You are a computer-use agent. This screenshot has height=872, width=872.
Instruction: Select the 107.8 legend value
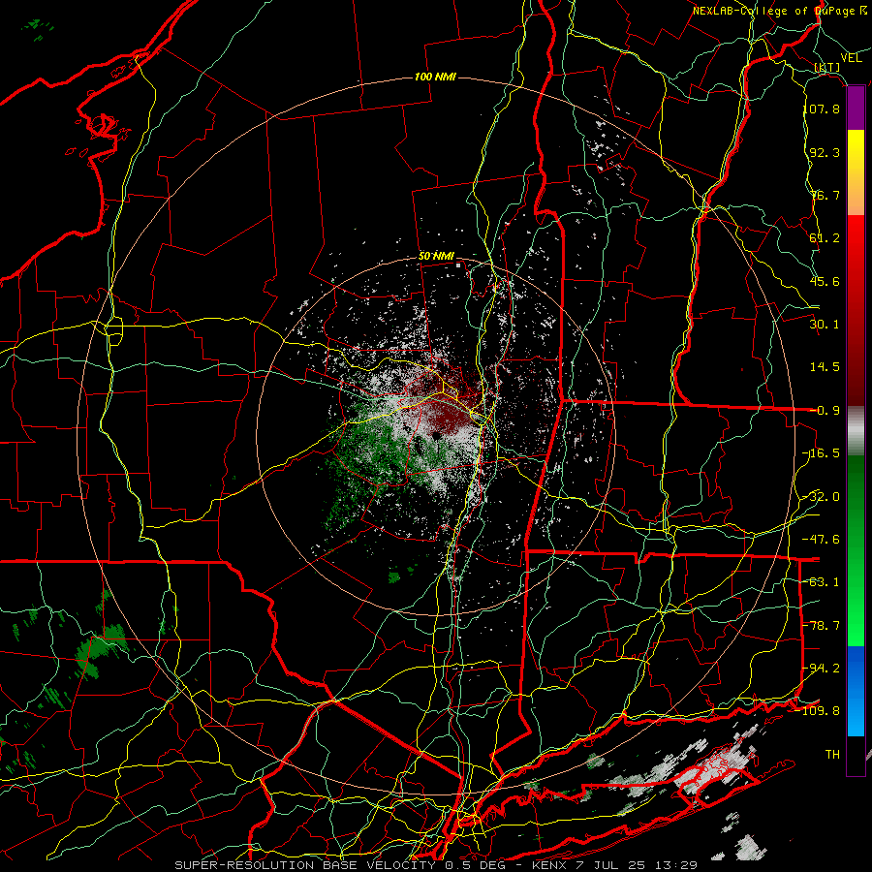(x=822, y=109)
